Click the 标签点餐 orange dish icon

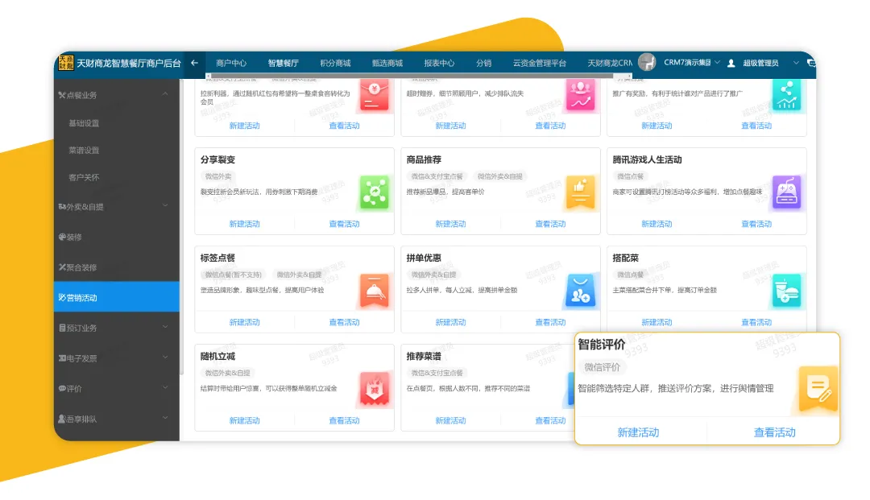tap(375, 291)
